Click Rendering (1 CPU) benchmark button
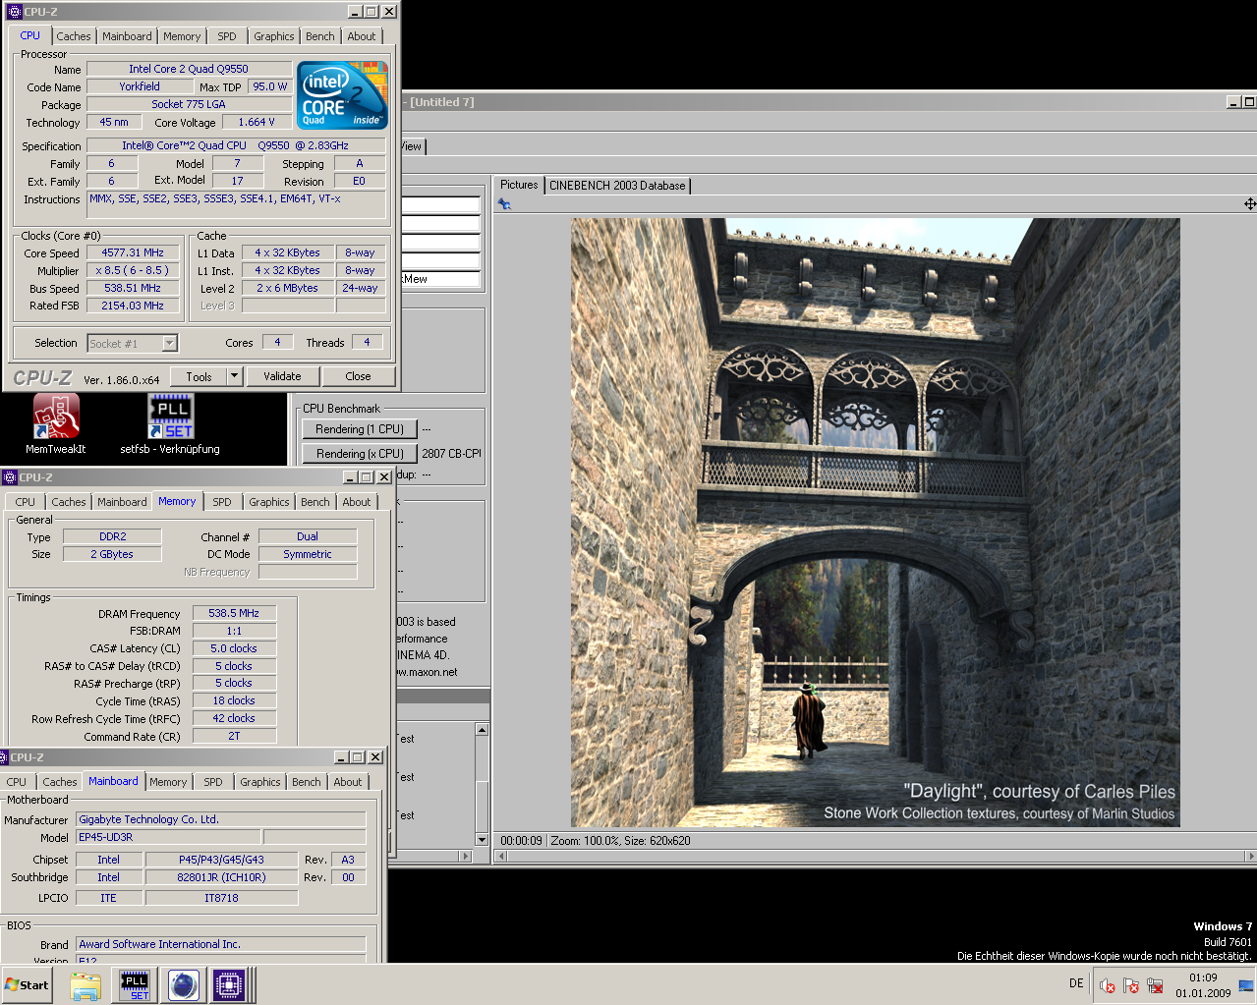 [x=360, y=429]
